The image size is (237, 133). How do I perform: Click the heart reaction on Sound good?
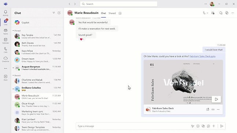click(82, 39)
